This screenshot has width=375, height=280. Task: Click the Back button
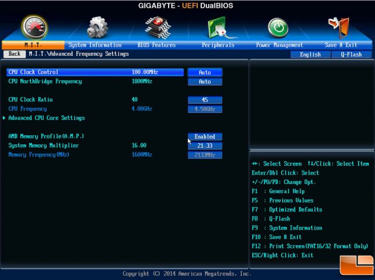click(x=15, y=54)
